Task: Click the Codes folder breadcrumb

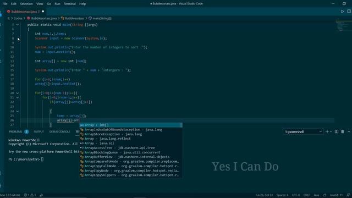Action: 18,18
